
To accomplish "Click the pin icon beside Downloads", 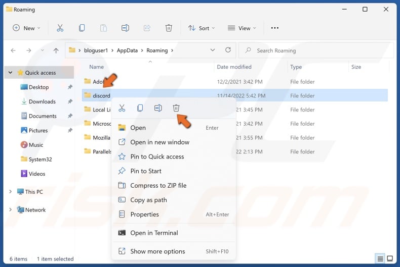I will pos(70,101).
